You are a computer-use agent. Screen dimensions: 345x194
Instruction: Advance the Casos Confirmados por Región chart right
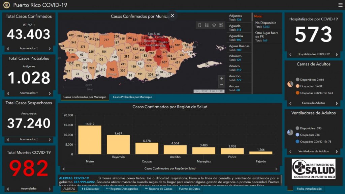(277, 169)
